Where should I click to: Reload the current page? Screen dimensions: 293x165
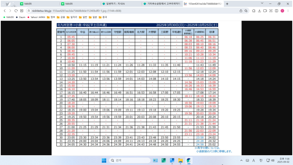point(16,11)
